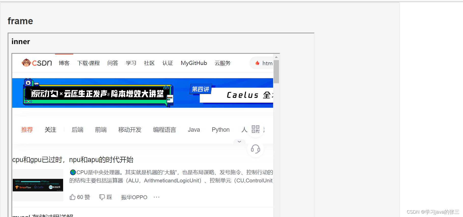Open the 社区 nav item
Viewport: 463px width, 217px height.
pyautogui.click(x=149, y=63)
